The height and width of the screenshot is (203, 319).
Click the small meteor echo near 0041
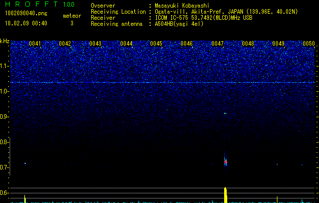tap(25, 163)
